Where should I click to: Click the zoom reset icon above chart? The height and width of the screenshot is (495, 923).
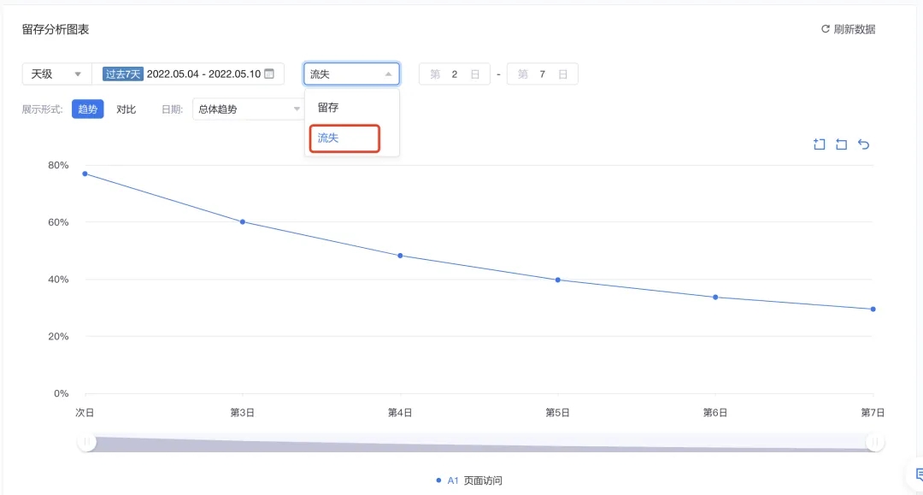841,144
